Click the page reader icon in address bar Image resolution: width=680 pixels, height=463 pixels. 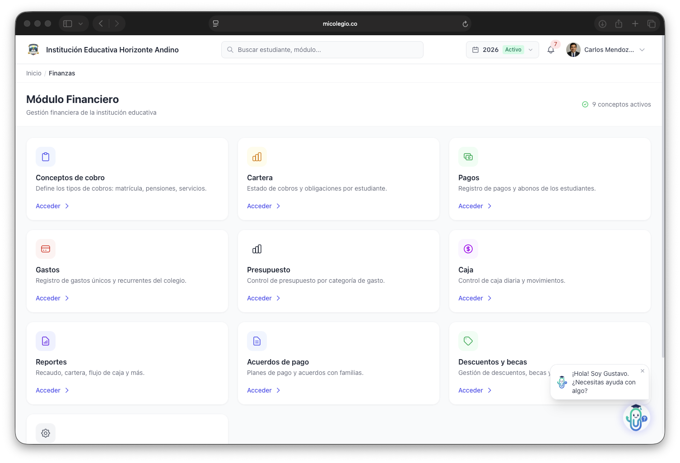click(x=216, y=24)
